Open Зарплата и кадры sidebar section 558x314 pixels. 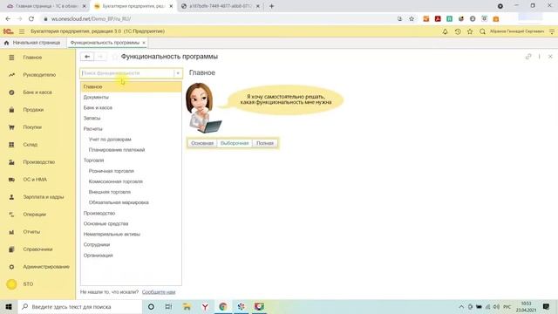click(x=44, y=197)
